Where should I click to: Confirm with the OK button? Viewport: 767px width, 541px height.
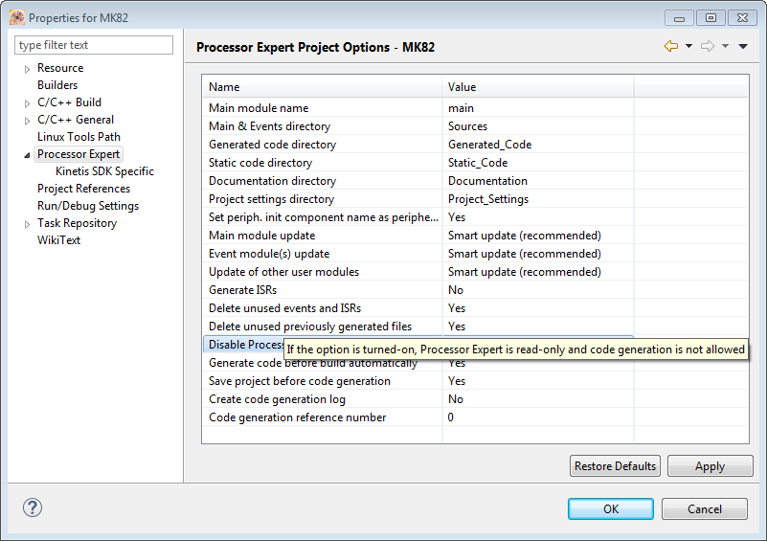[611, 509]
